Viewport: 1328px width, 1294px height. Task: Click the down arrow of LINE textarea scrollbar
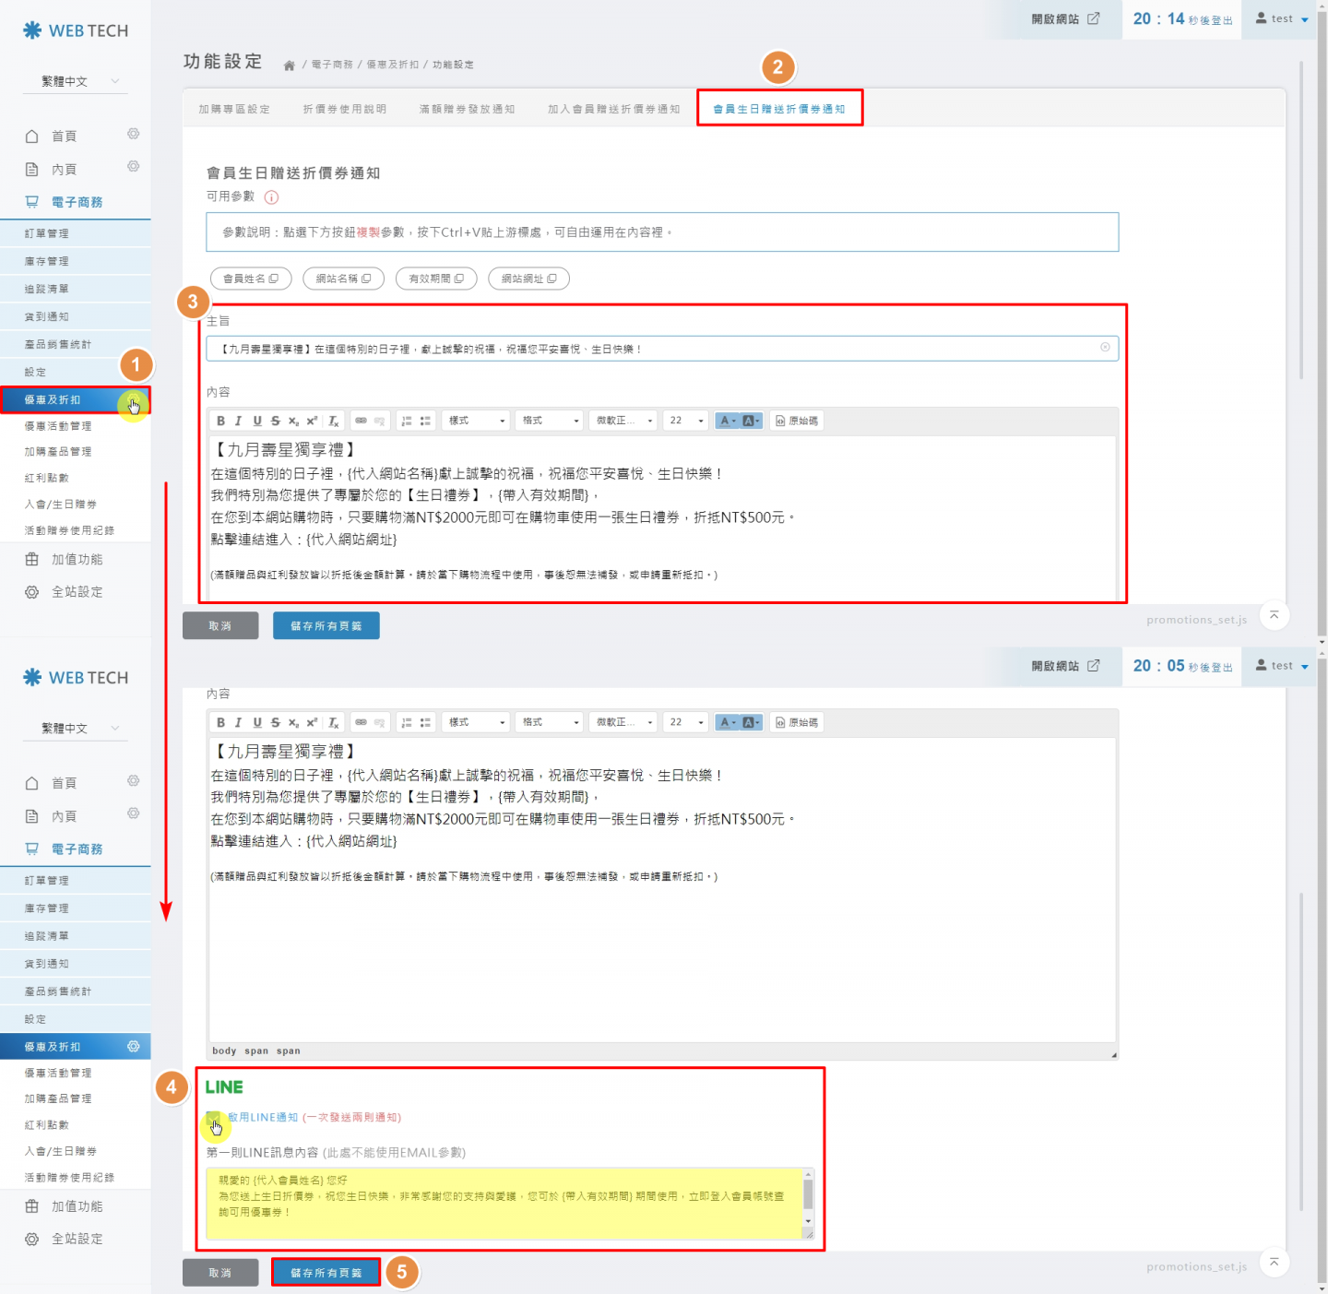coord(809,1221)
